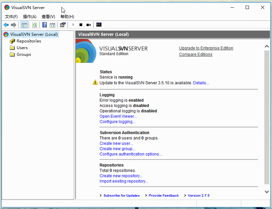The width and height of the screenshot is (272, 209).
Task: Click 'Standard Edition' text
Action: [x=114, y=54]
